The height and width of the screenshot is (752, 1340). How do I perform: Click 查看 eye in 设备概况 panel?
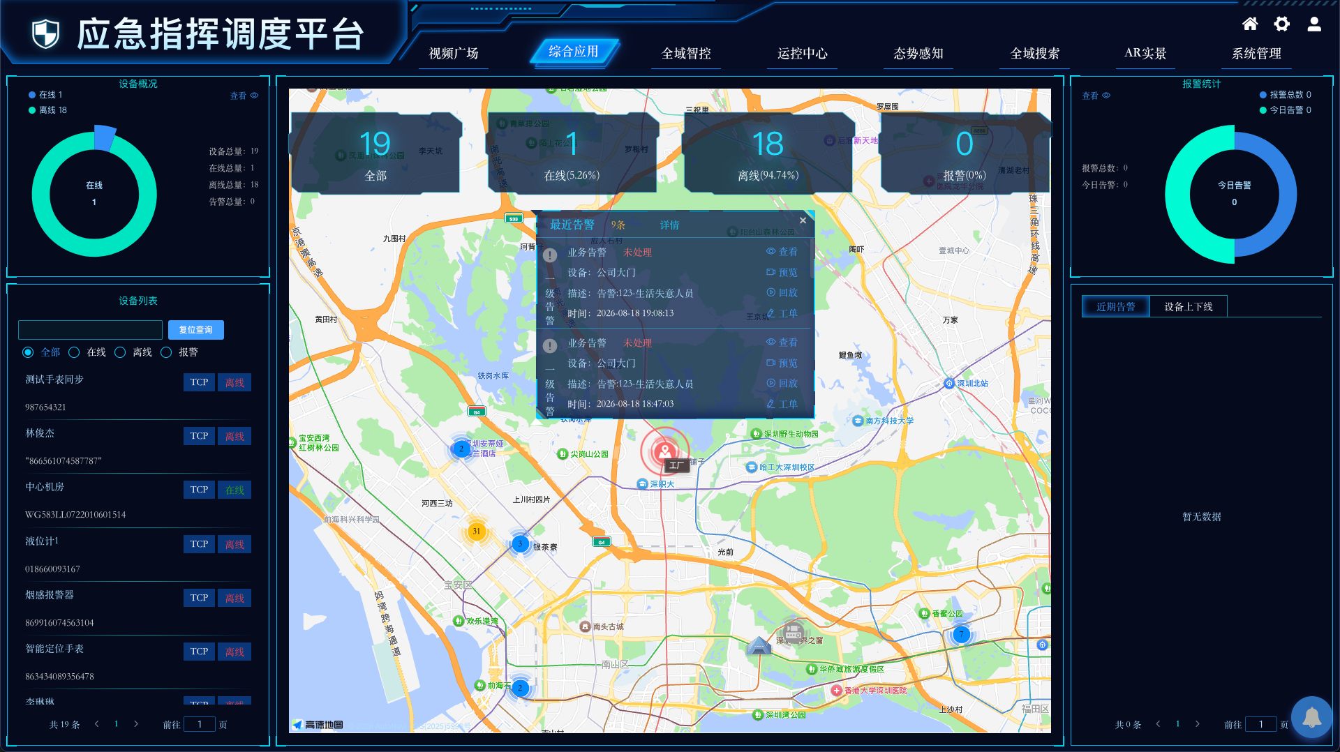(x=244, y=96)
